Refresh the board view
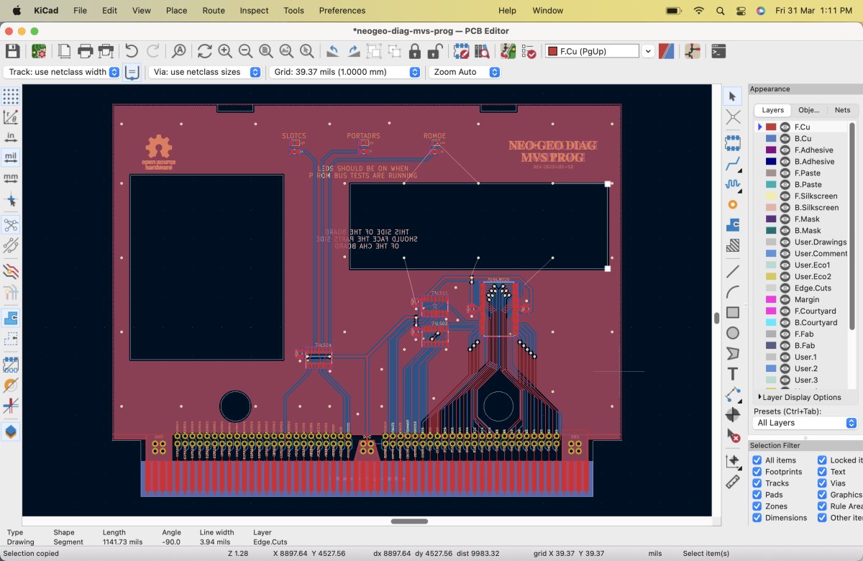The height and width of the screenshot is (561, 863). point(205,51)
